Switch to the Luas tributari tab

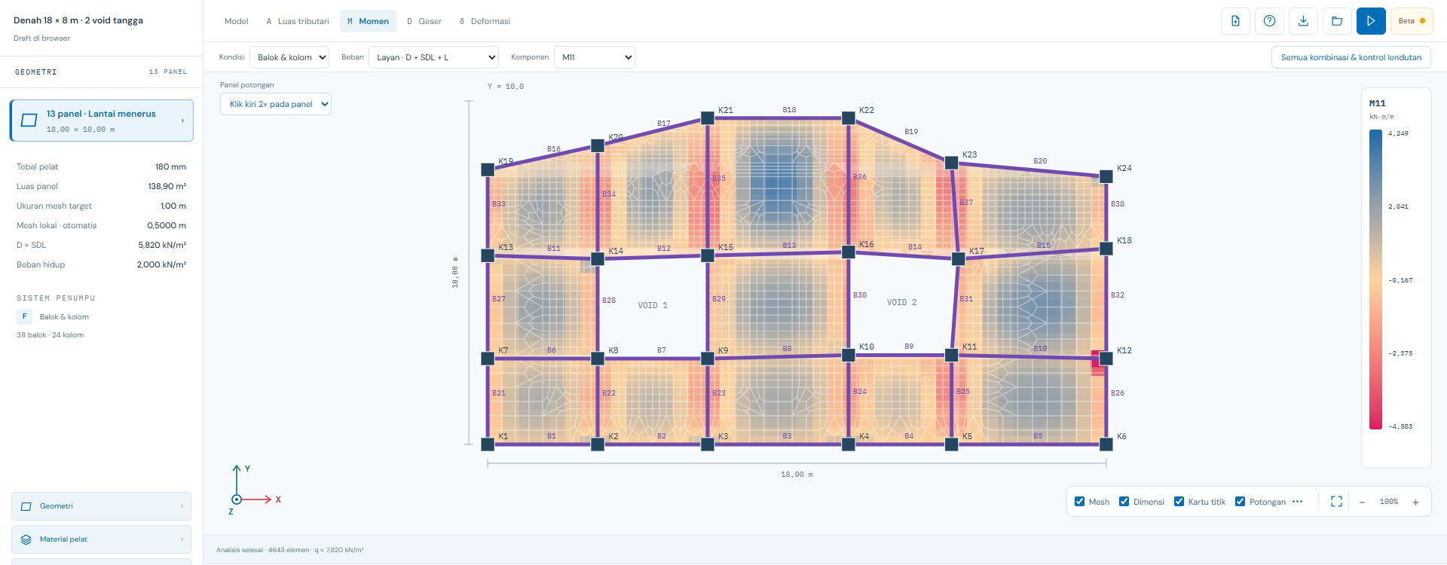coord(298,21)
